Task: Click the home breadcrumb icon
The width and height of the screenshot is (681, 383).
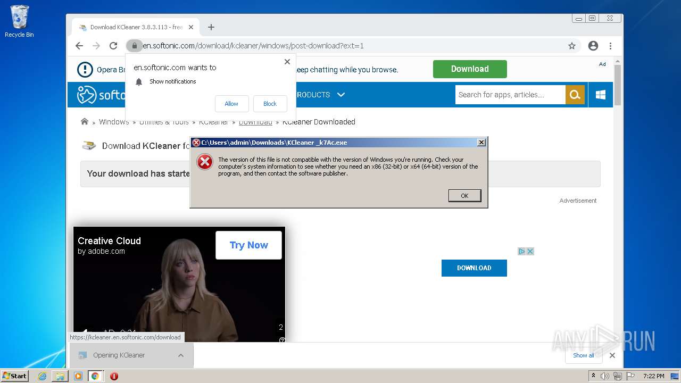Action: (85, 122)
